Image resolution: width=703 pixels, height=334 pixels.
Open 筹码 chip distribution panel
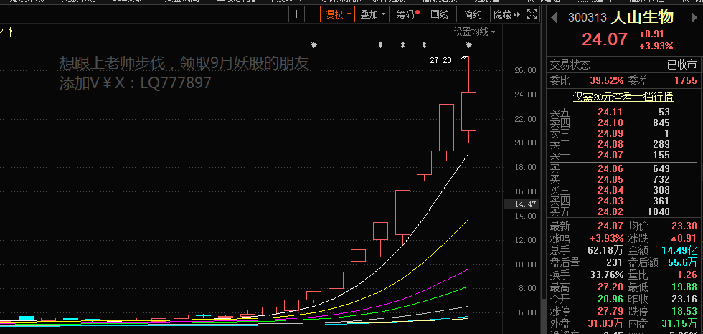coord(407,14)
